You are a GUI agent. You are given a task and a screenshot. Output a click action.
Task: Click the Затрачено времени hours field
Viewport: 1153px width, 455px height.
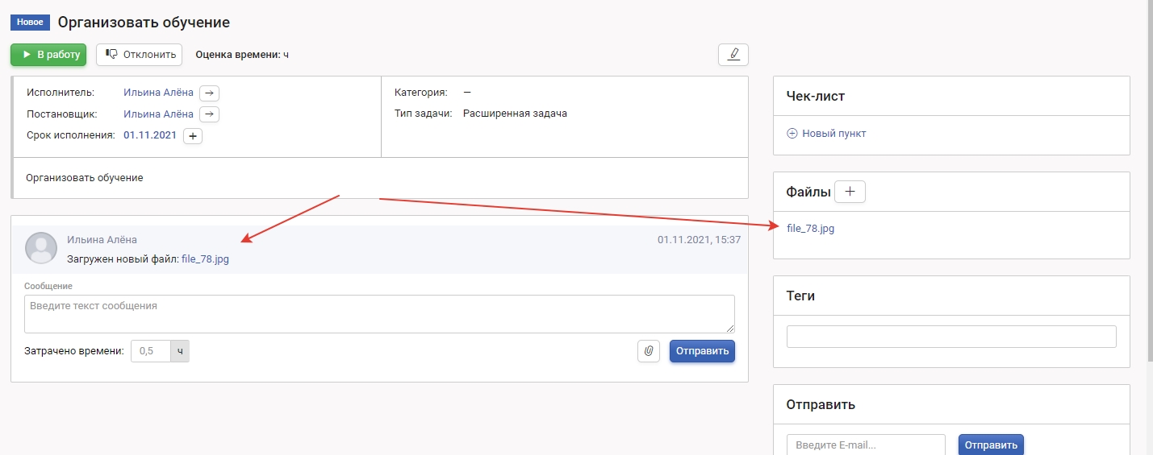pos(151,351)
